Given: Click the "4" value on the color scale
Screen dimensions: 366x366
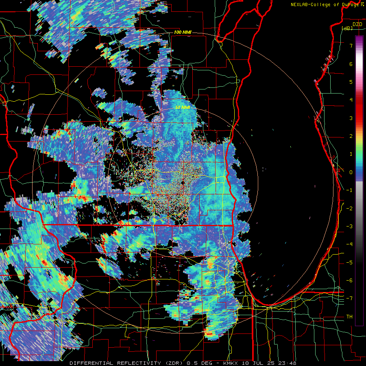Looking at the screenshot, I should coord(351,100).
